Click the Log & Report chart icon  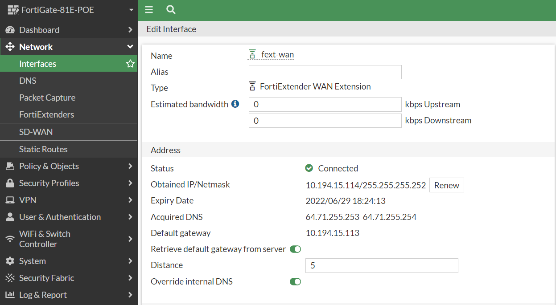10,295
